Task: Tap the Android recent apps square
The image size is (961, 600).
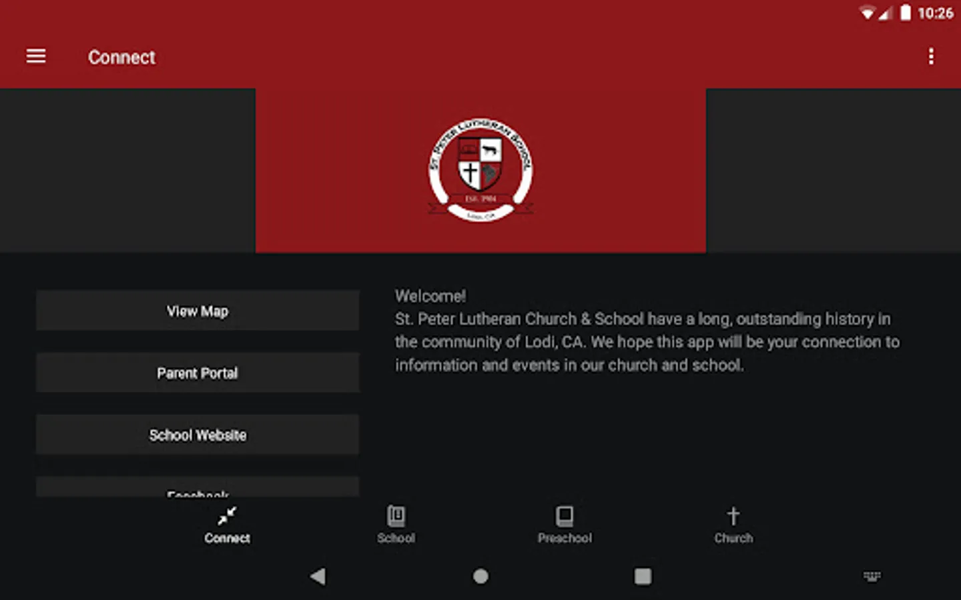Action: [x=643, y=576]
